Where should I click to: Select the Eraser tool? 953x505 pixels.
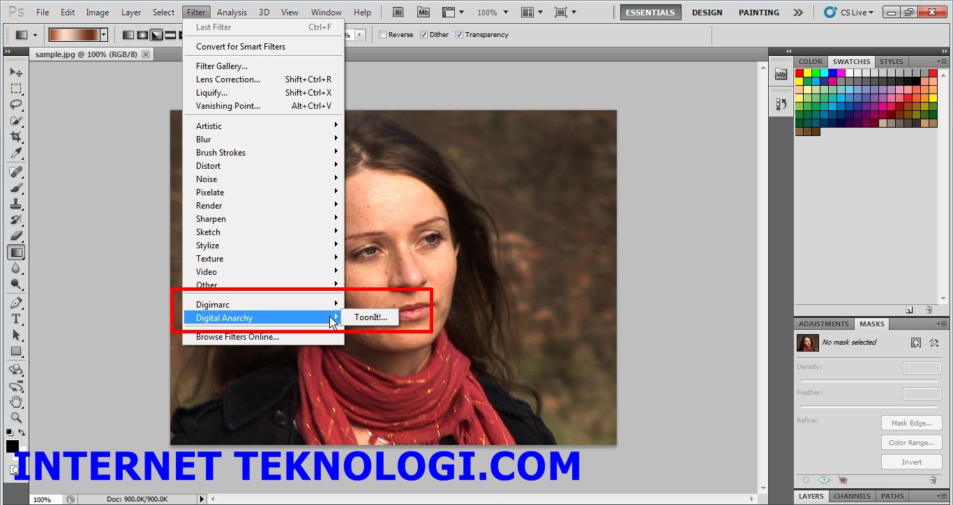pyautogui.click(x=16, y=236)
